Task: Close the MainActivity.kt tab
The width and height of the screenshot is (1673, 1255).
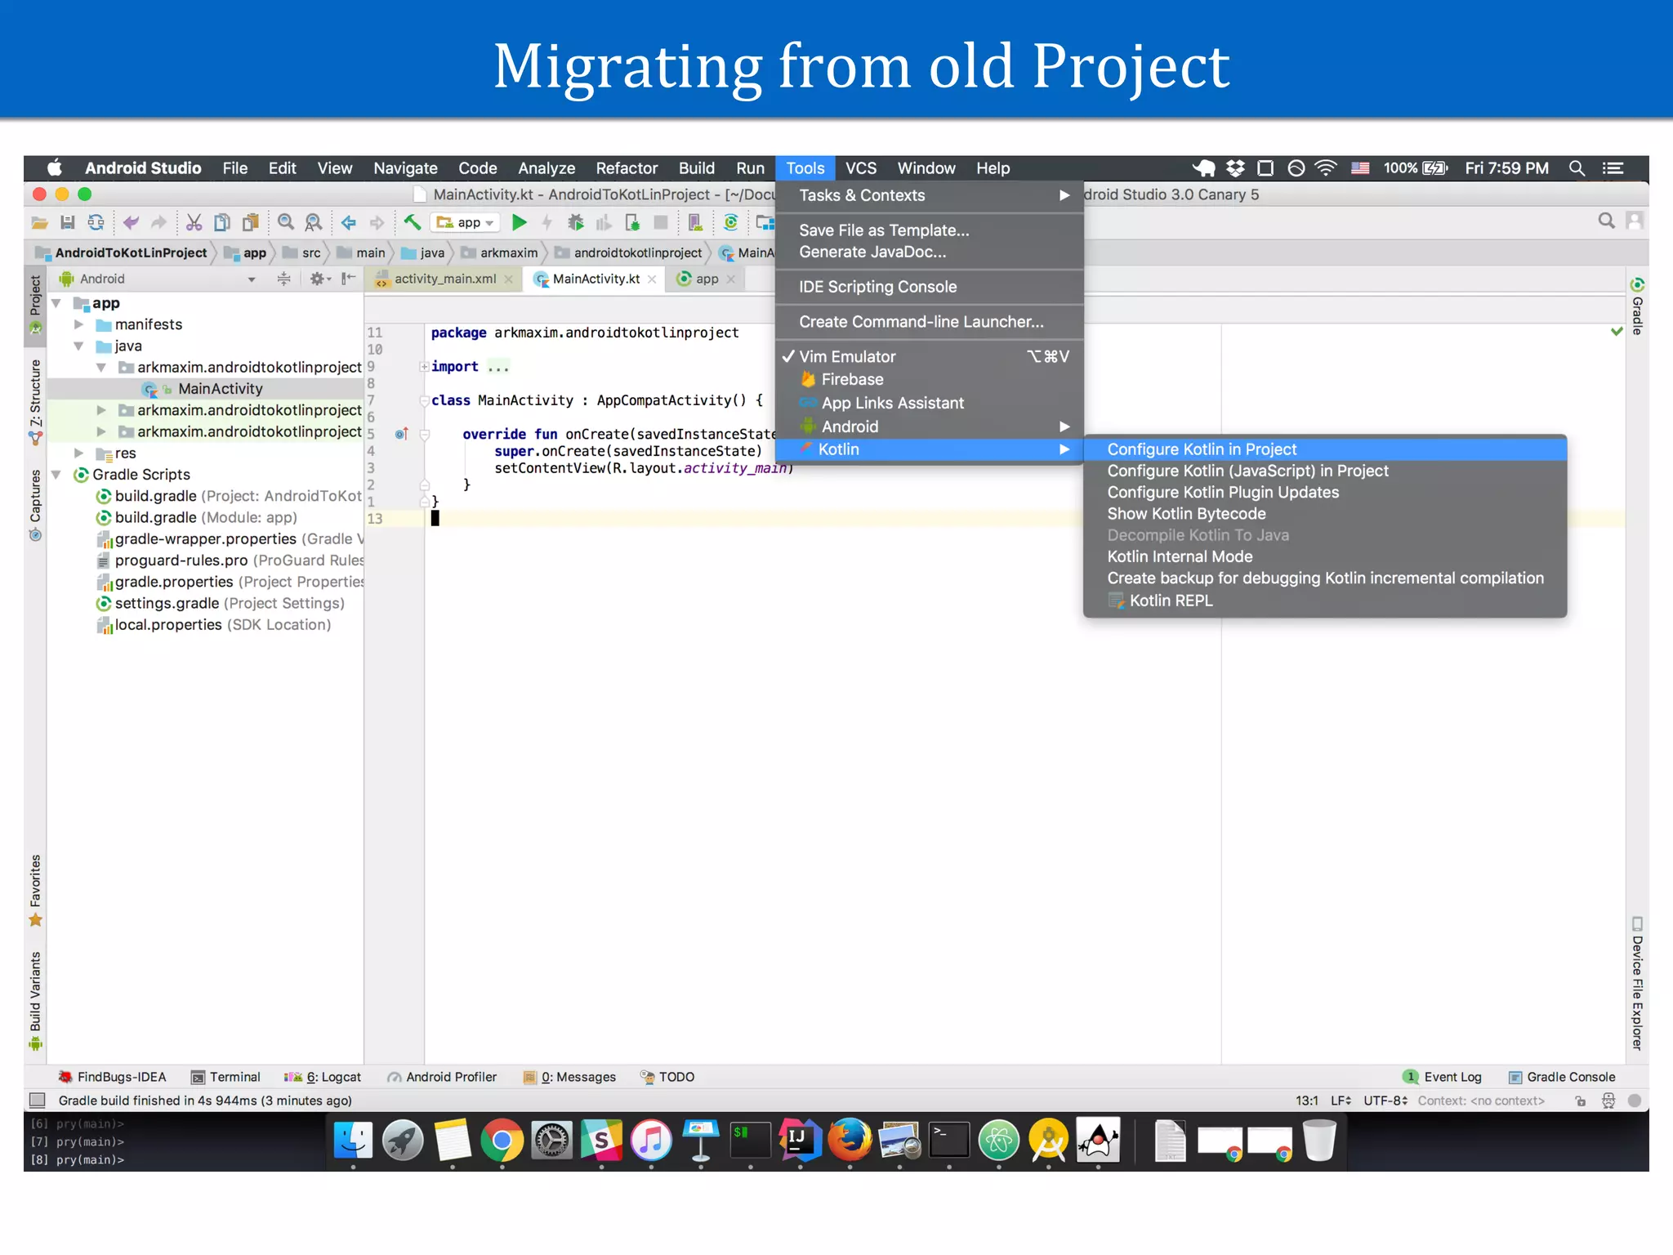Action: click(652, 279)
